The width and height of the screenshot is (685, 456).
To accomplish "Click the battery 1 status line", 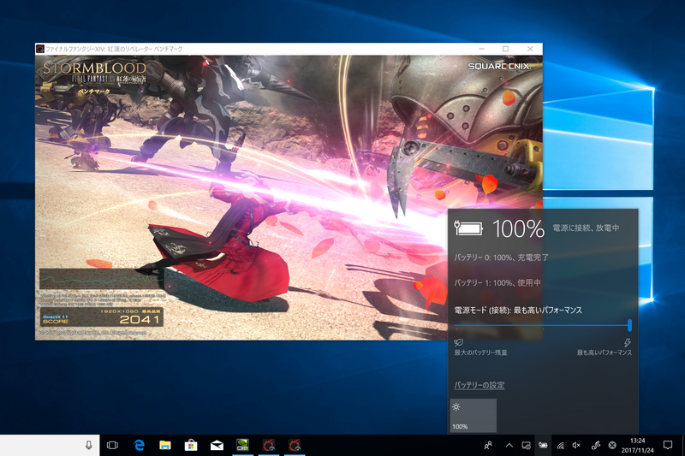I will point(497,283).
